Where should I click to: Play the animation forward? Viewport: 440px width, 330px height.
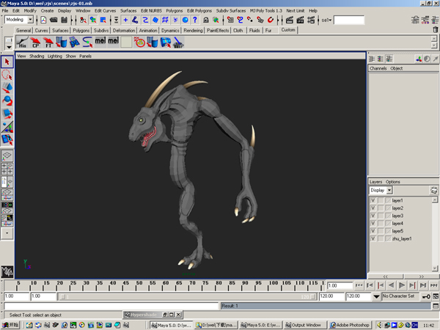click(x=402, y=285)
